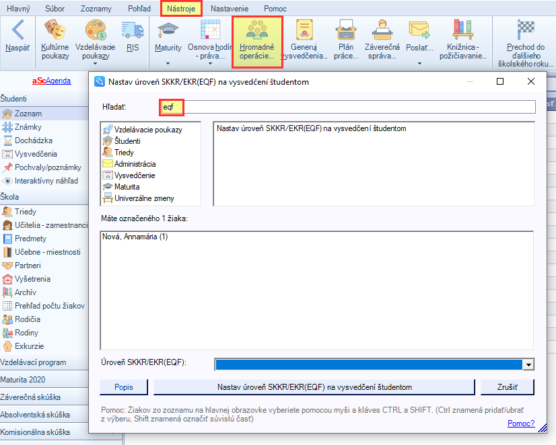Image resolution: width=556 pixels, height=445 pixels.
Task: Open the Nastavenie menu
Action: [230, 9]
